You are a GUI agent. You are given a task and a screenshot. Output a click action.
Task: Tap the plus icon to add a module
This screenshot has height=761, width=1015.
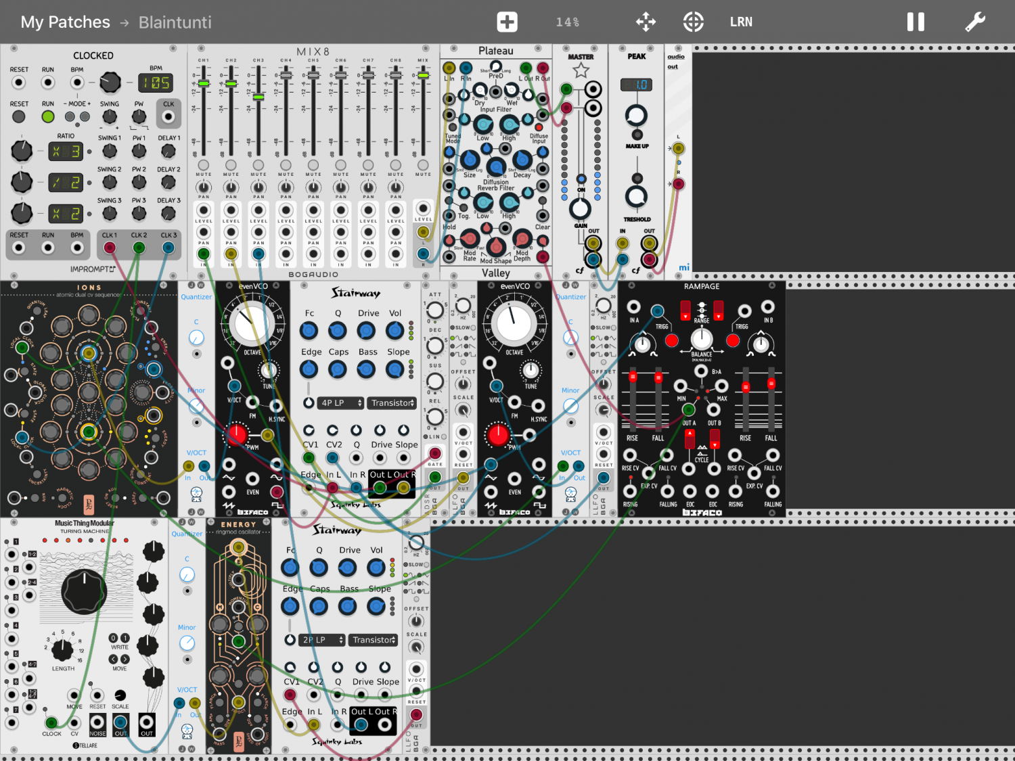click(507, 22)
